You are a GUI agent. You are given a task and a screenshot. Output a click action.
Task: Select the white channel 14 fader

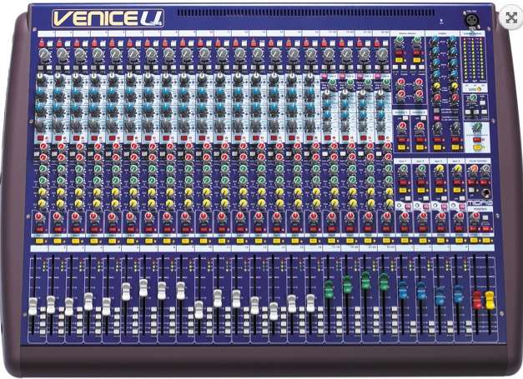(x=274, y=311)
